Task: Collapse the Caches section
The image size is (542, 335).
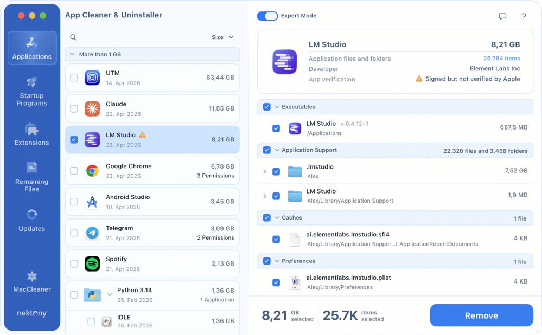Action: (x=277, y=217)
